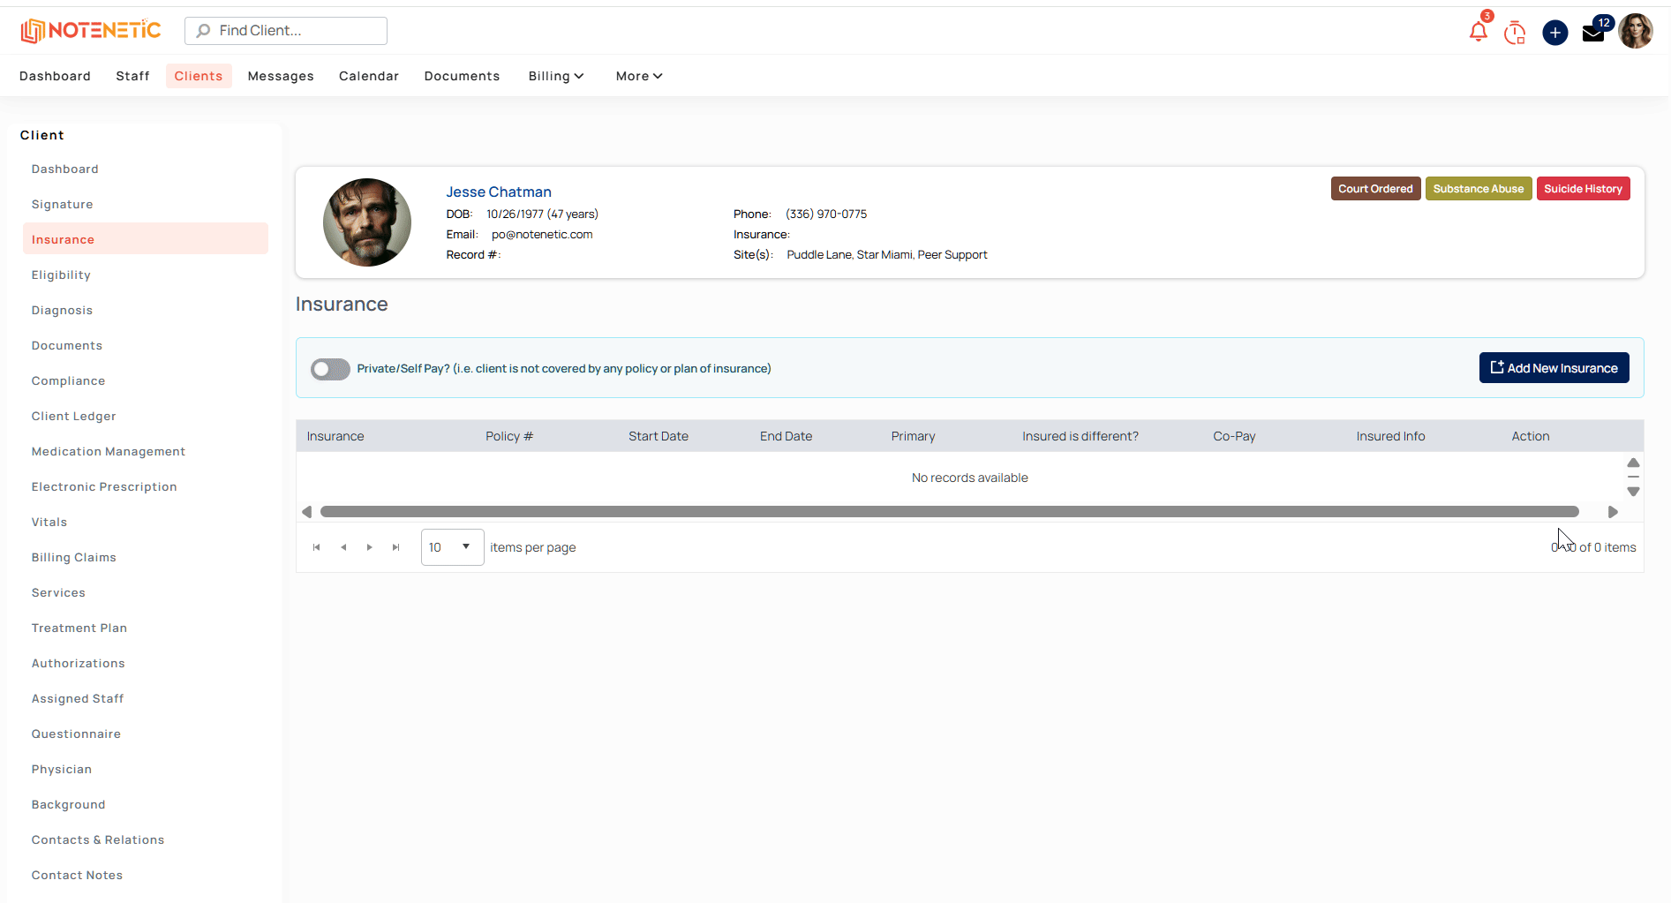Click the blue plus add icon
This screenshot has width=1671, height=903.
coord(1554,33)
